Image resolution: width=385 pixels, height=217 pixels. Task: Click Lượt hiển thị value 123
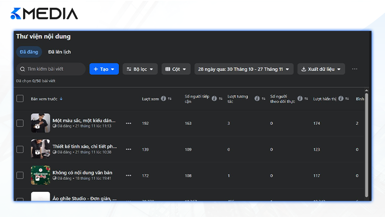(x=317, y=149)
